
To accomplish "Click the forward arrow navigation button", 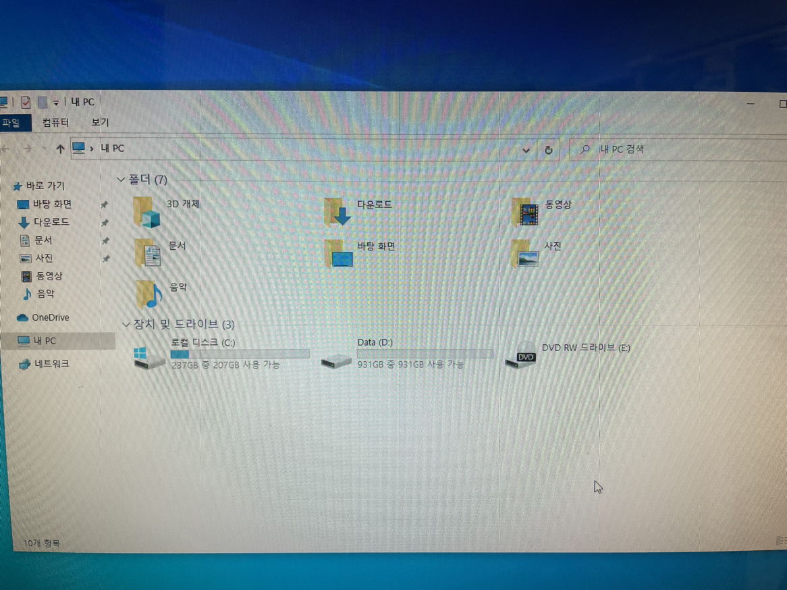I will click(28, 149).
